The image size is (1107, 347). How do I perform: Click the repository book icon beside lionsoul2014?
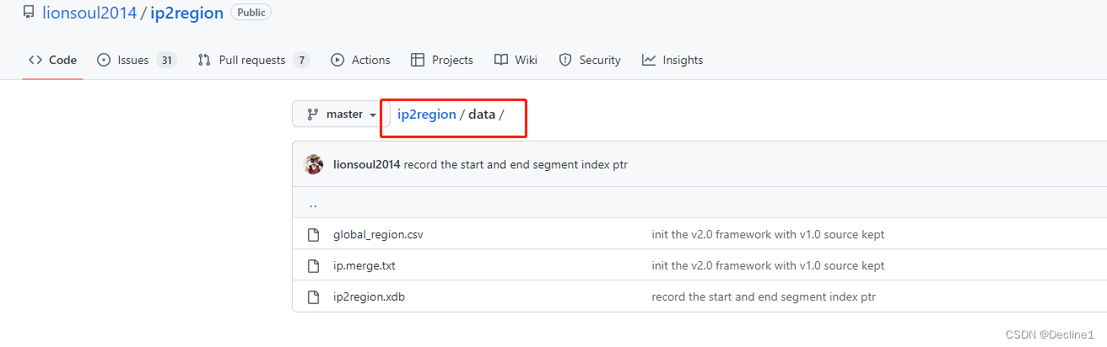coord(29,13)
